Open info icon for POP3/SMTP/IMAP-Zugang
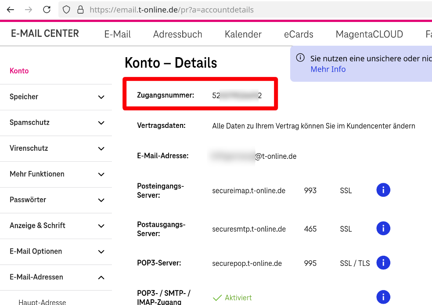This screenshot has height=305, width=432. click(x=383, y=297)
